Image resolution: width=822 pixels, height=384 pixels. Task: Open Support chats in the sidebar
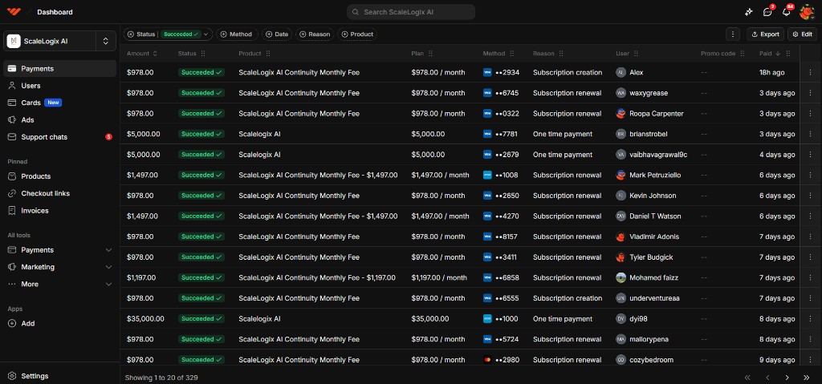click(59, 137)
